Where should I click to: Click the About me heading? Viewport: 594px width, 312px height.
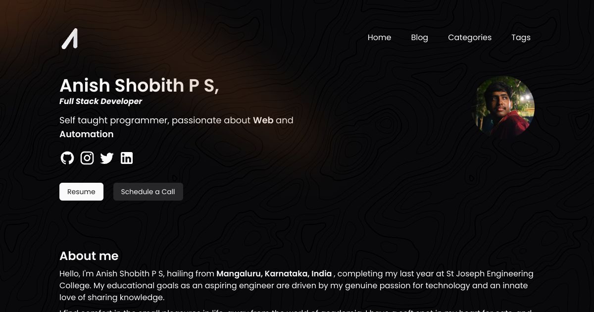point(89,256)
